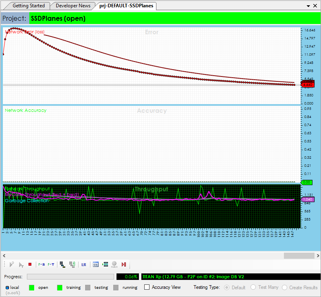Image resolution: width=321 pixels, height=297 pixels.
Task: Select the Test Many radio button
Action: pos(253,287)
